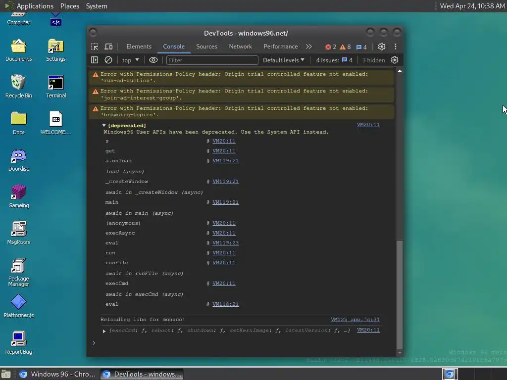Viewport: 507px width, 380px height.
Task: Open VM119:23 link in eval row
Action: pyautogui.click(x=225, y=242)
